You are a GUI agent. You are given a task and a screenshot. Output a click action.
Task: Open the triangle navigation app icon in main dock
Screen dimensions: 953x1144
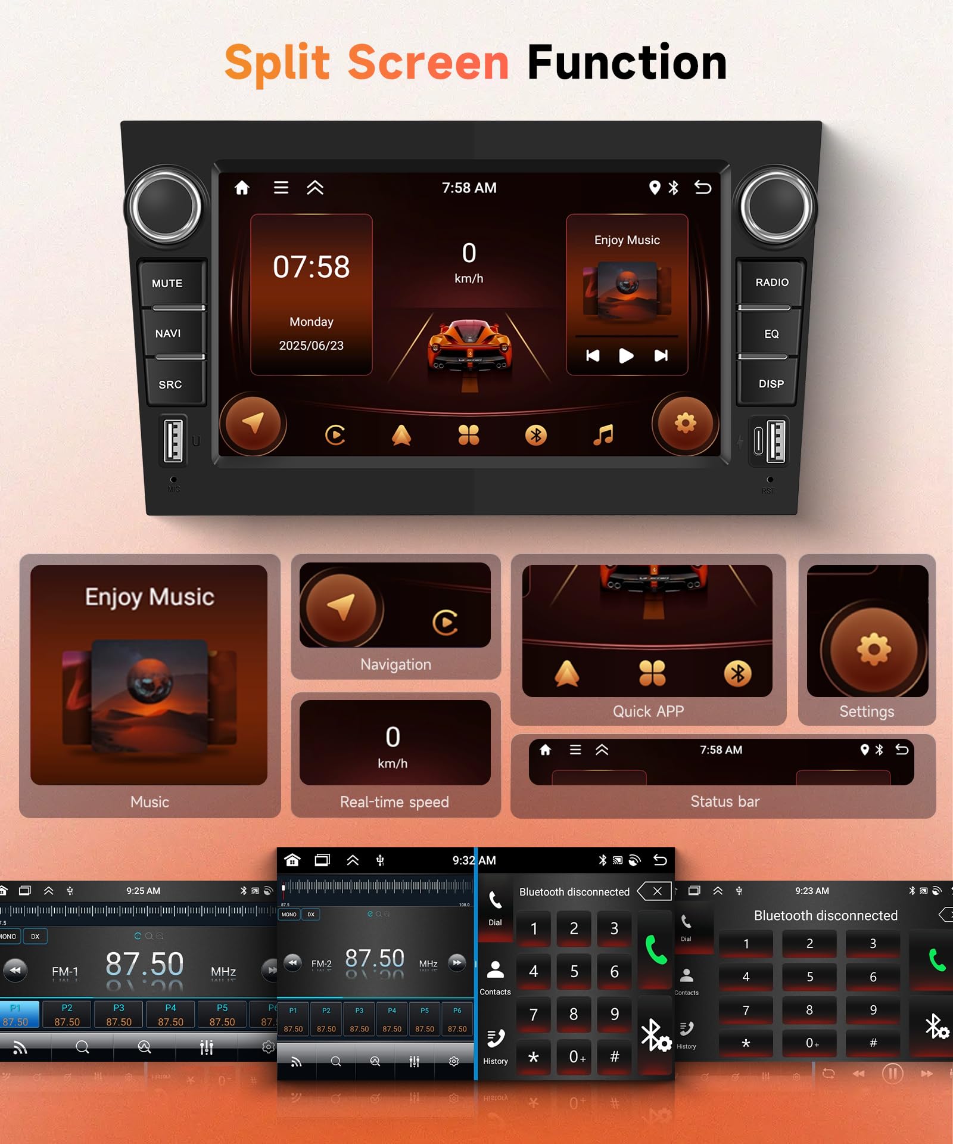click(401, 436)
